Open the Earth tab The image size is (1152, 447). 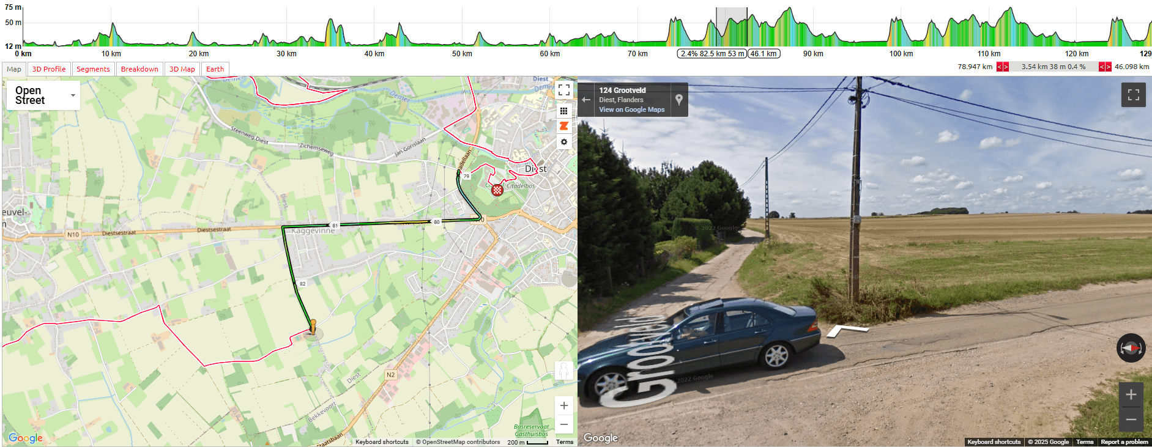pos(215,69)
